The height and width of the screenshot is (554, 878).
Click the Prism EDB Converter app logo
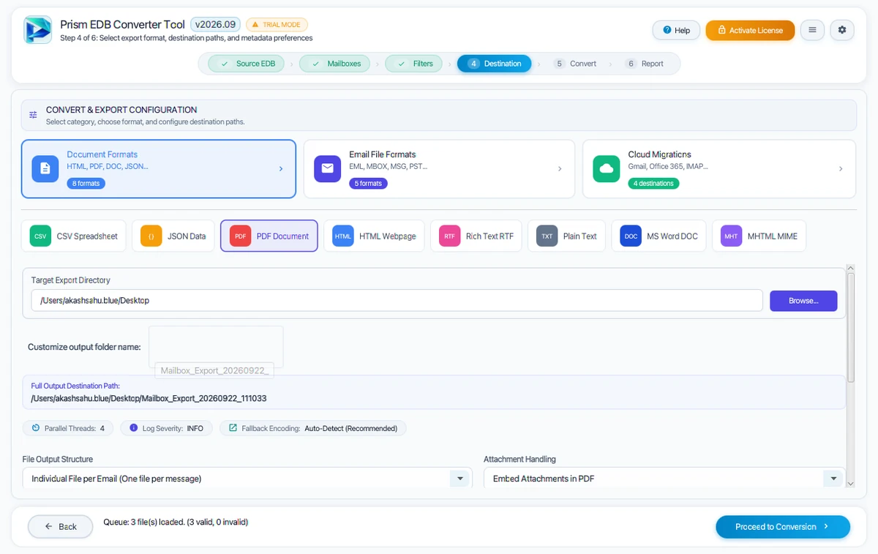tap(37, 30)
